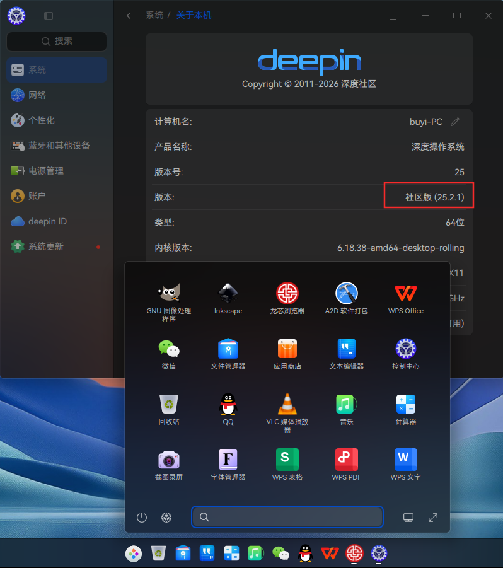Open 系统更新 in the sidebar

57,246
